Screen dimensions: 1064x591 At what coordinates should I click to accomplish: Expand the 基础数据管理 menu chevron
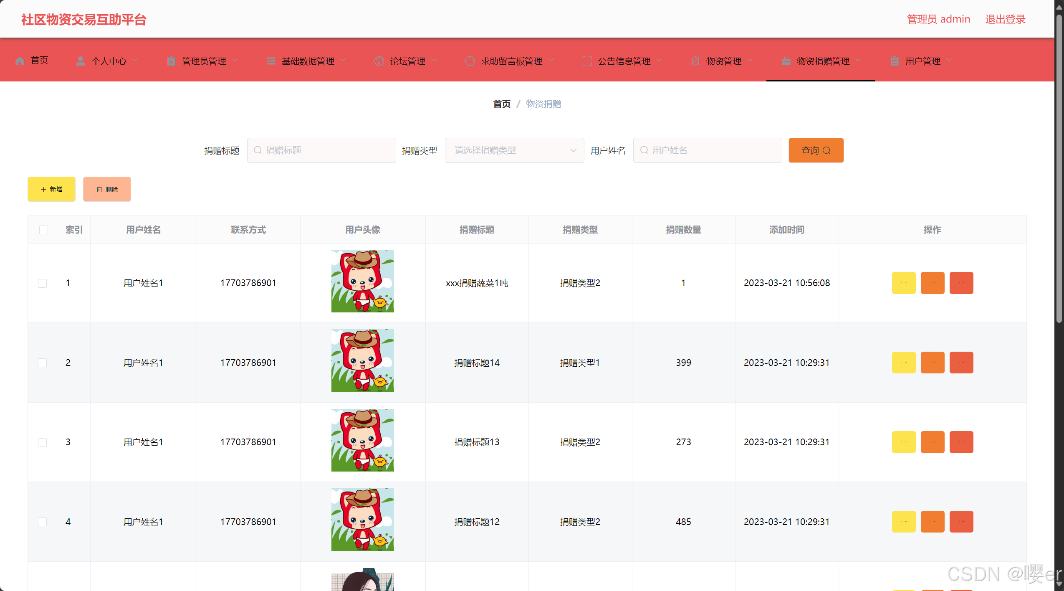click(343, 61)
